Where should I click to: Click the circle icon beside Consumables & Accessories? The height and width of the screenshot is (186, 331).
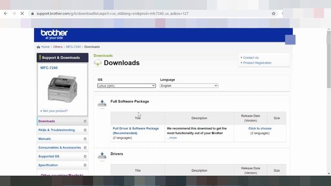click(x=85, y=148)
